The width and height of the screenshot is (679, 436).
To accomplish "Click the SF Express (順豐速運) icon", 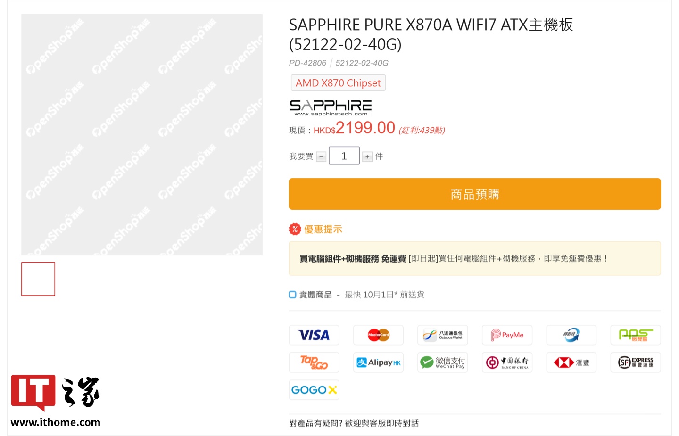I will [x=636, y=362].
